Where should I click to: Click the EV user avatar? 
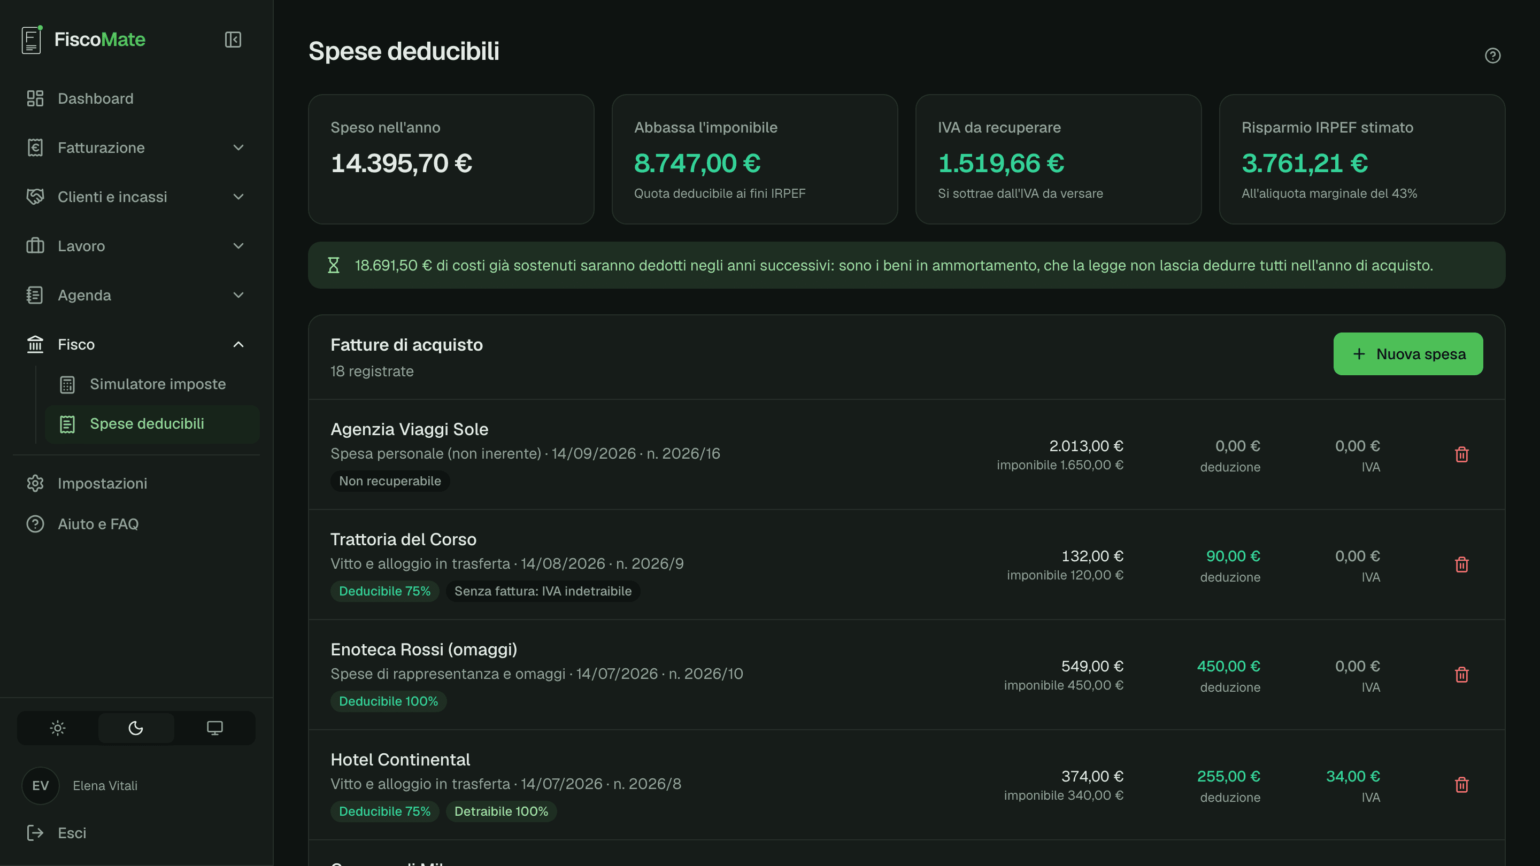[x=40, y=785]
